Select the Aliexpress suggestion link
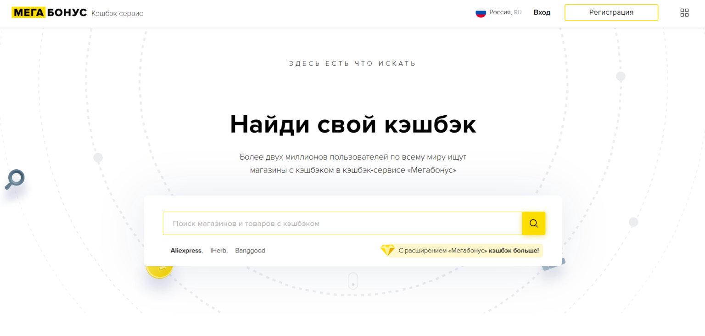Screen dimensions: 705x336 coord(186,251)
